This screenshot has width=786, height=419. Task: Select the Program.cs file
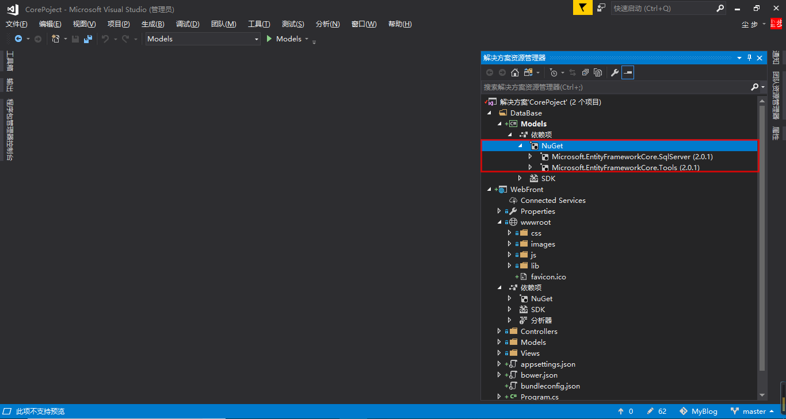pos(539,397)
